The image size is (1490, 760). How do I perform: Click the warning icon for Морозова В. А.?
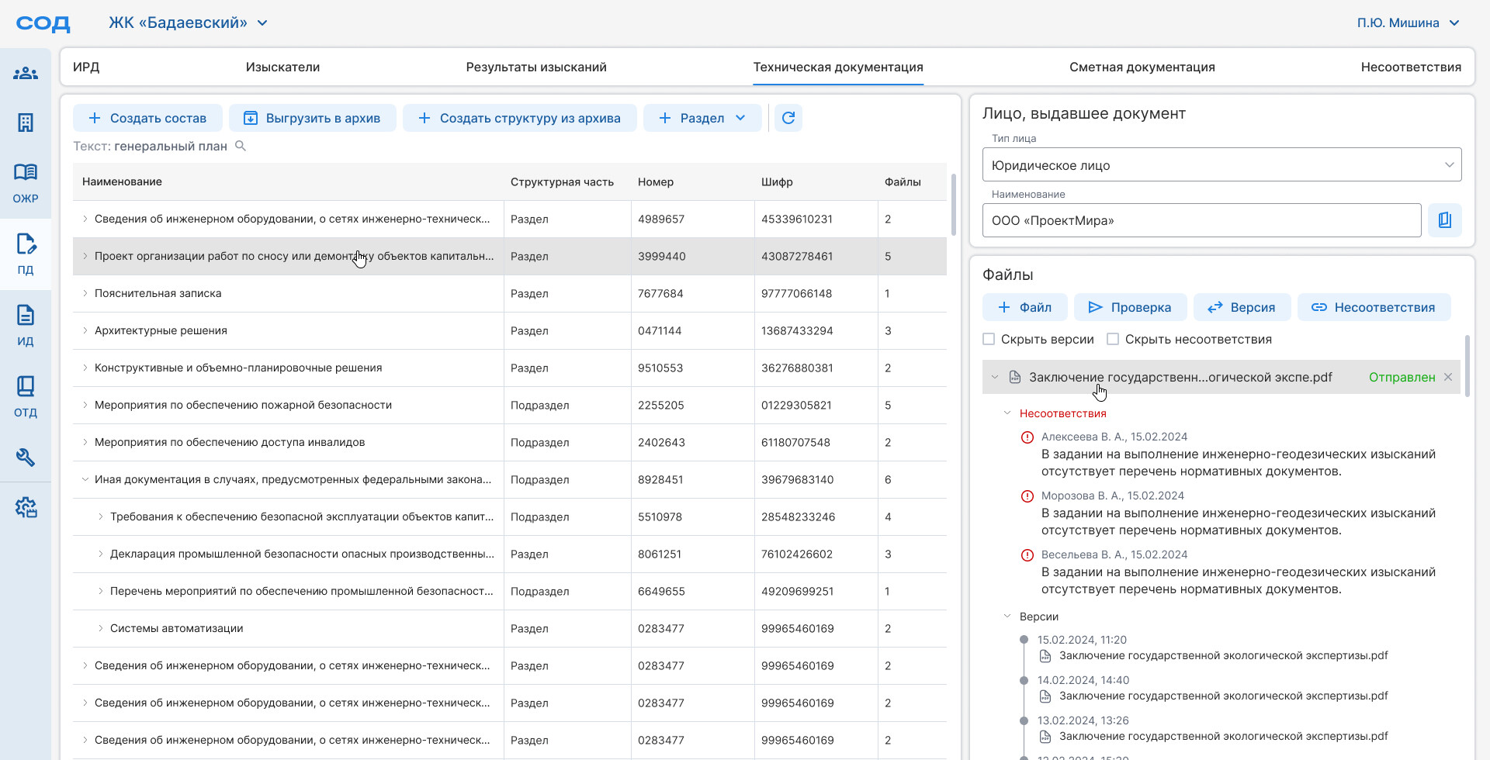pyautogui.click(x=1027, y=496)
